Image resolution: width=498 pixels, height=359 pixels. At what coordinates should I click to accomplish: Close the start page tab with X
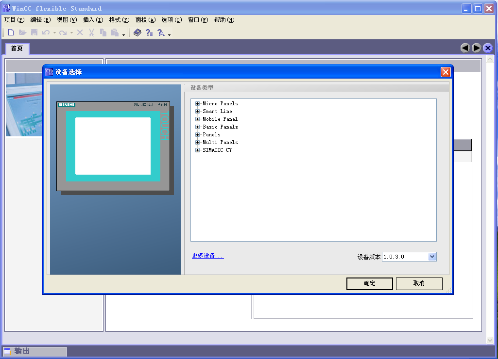click(x=488, y=48)
